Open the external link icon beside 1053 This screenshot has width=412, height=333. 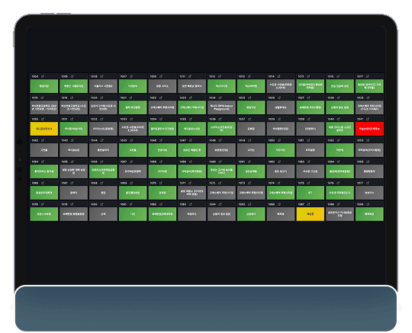pyautogui.click(x=368, y=140)
